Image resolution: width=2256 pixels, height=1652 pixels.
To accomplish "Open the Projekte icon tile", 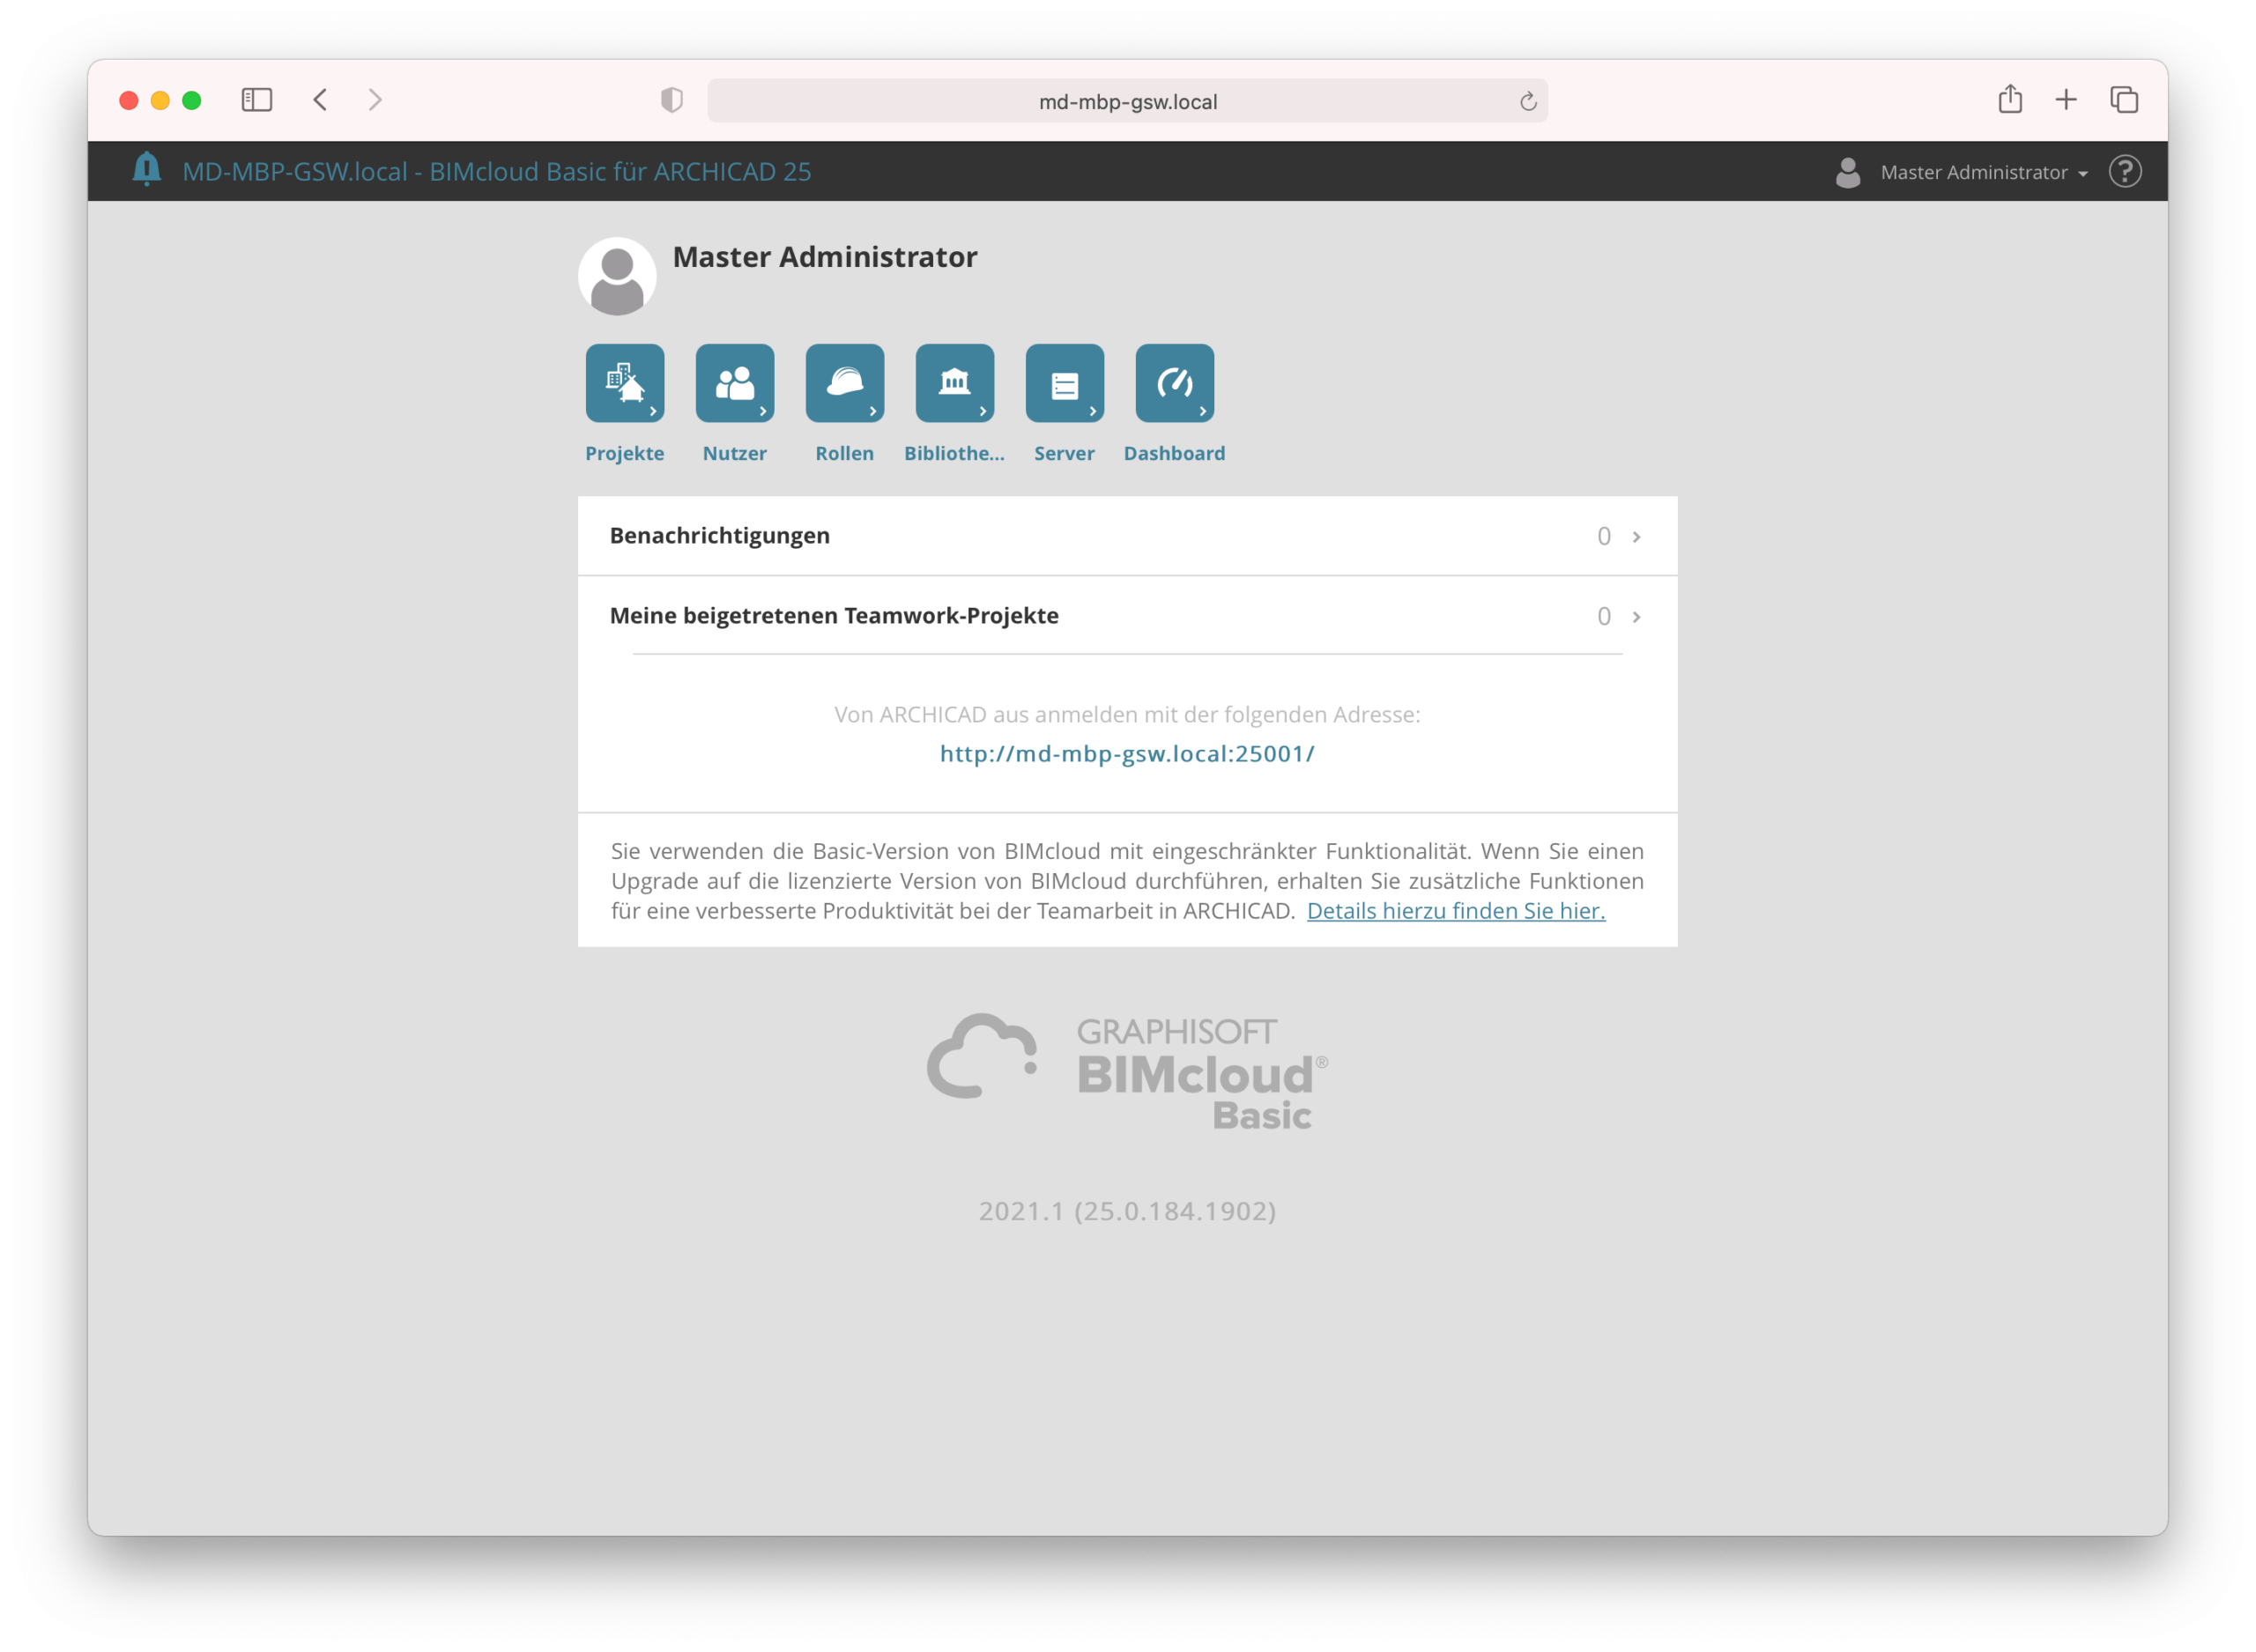I will pyautogui.click(x=625, y=383).
